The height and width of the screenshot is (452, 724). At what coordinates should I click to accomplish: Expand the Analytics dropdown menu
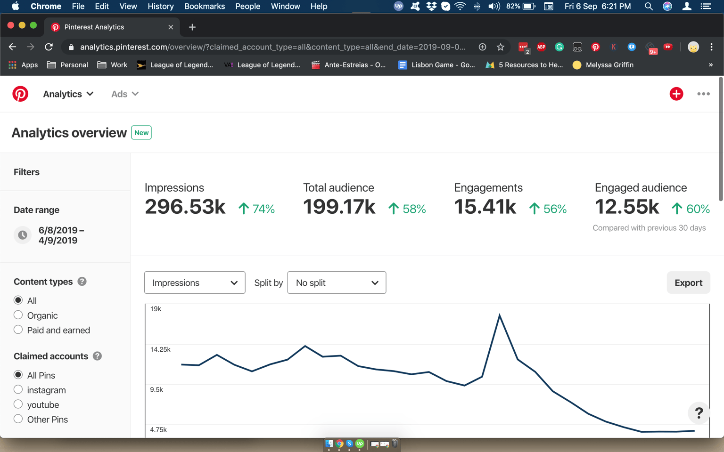point(68,94)
